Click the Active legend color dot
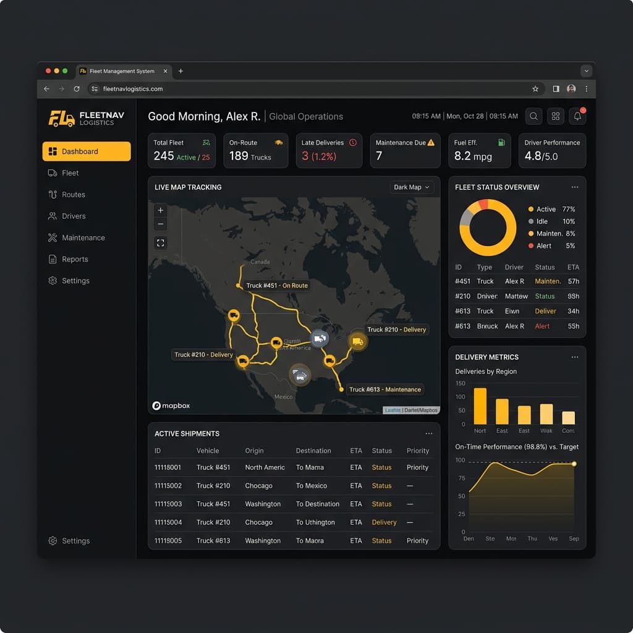The width and height of the screenshot is (633, 633). (531, 209)
